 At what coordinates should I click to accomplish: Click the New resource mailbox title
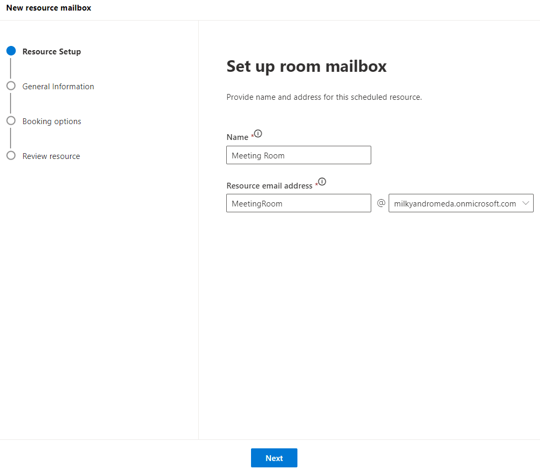point(49,8)
